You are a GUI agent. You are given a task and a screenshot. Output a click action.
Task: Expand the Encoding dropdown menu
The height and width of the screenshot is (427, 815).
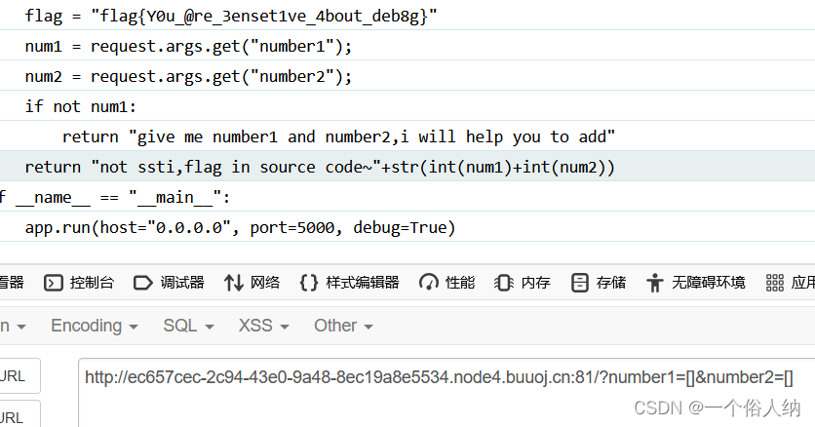95,326
